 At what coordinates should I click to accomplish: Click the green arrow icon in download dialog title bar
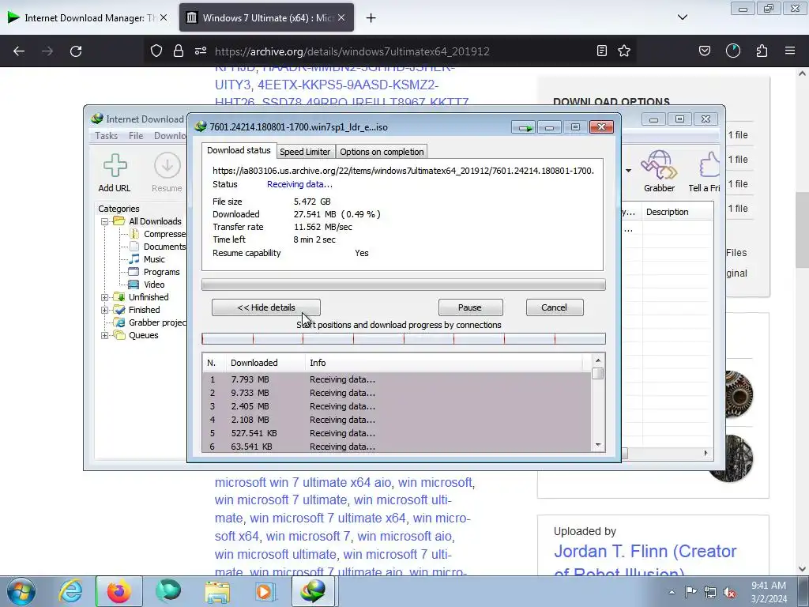point(525,127)
